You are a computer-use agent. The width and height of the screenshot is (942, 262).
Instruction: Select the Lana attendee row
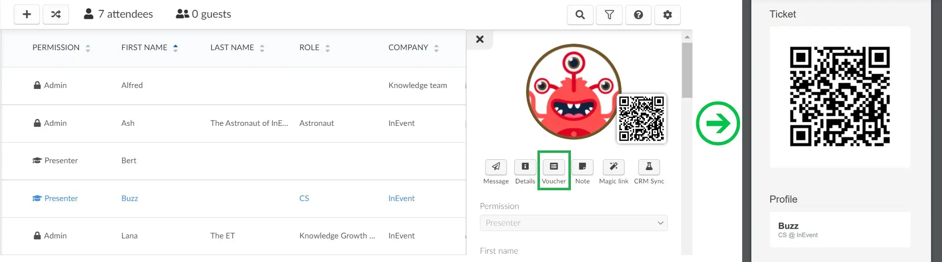(x=233, y=236)
